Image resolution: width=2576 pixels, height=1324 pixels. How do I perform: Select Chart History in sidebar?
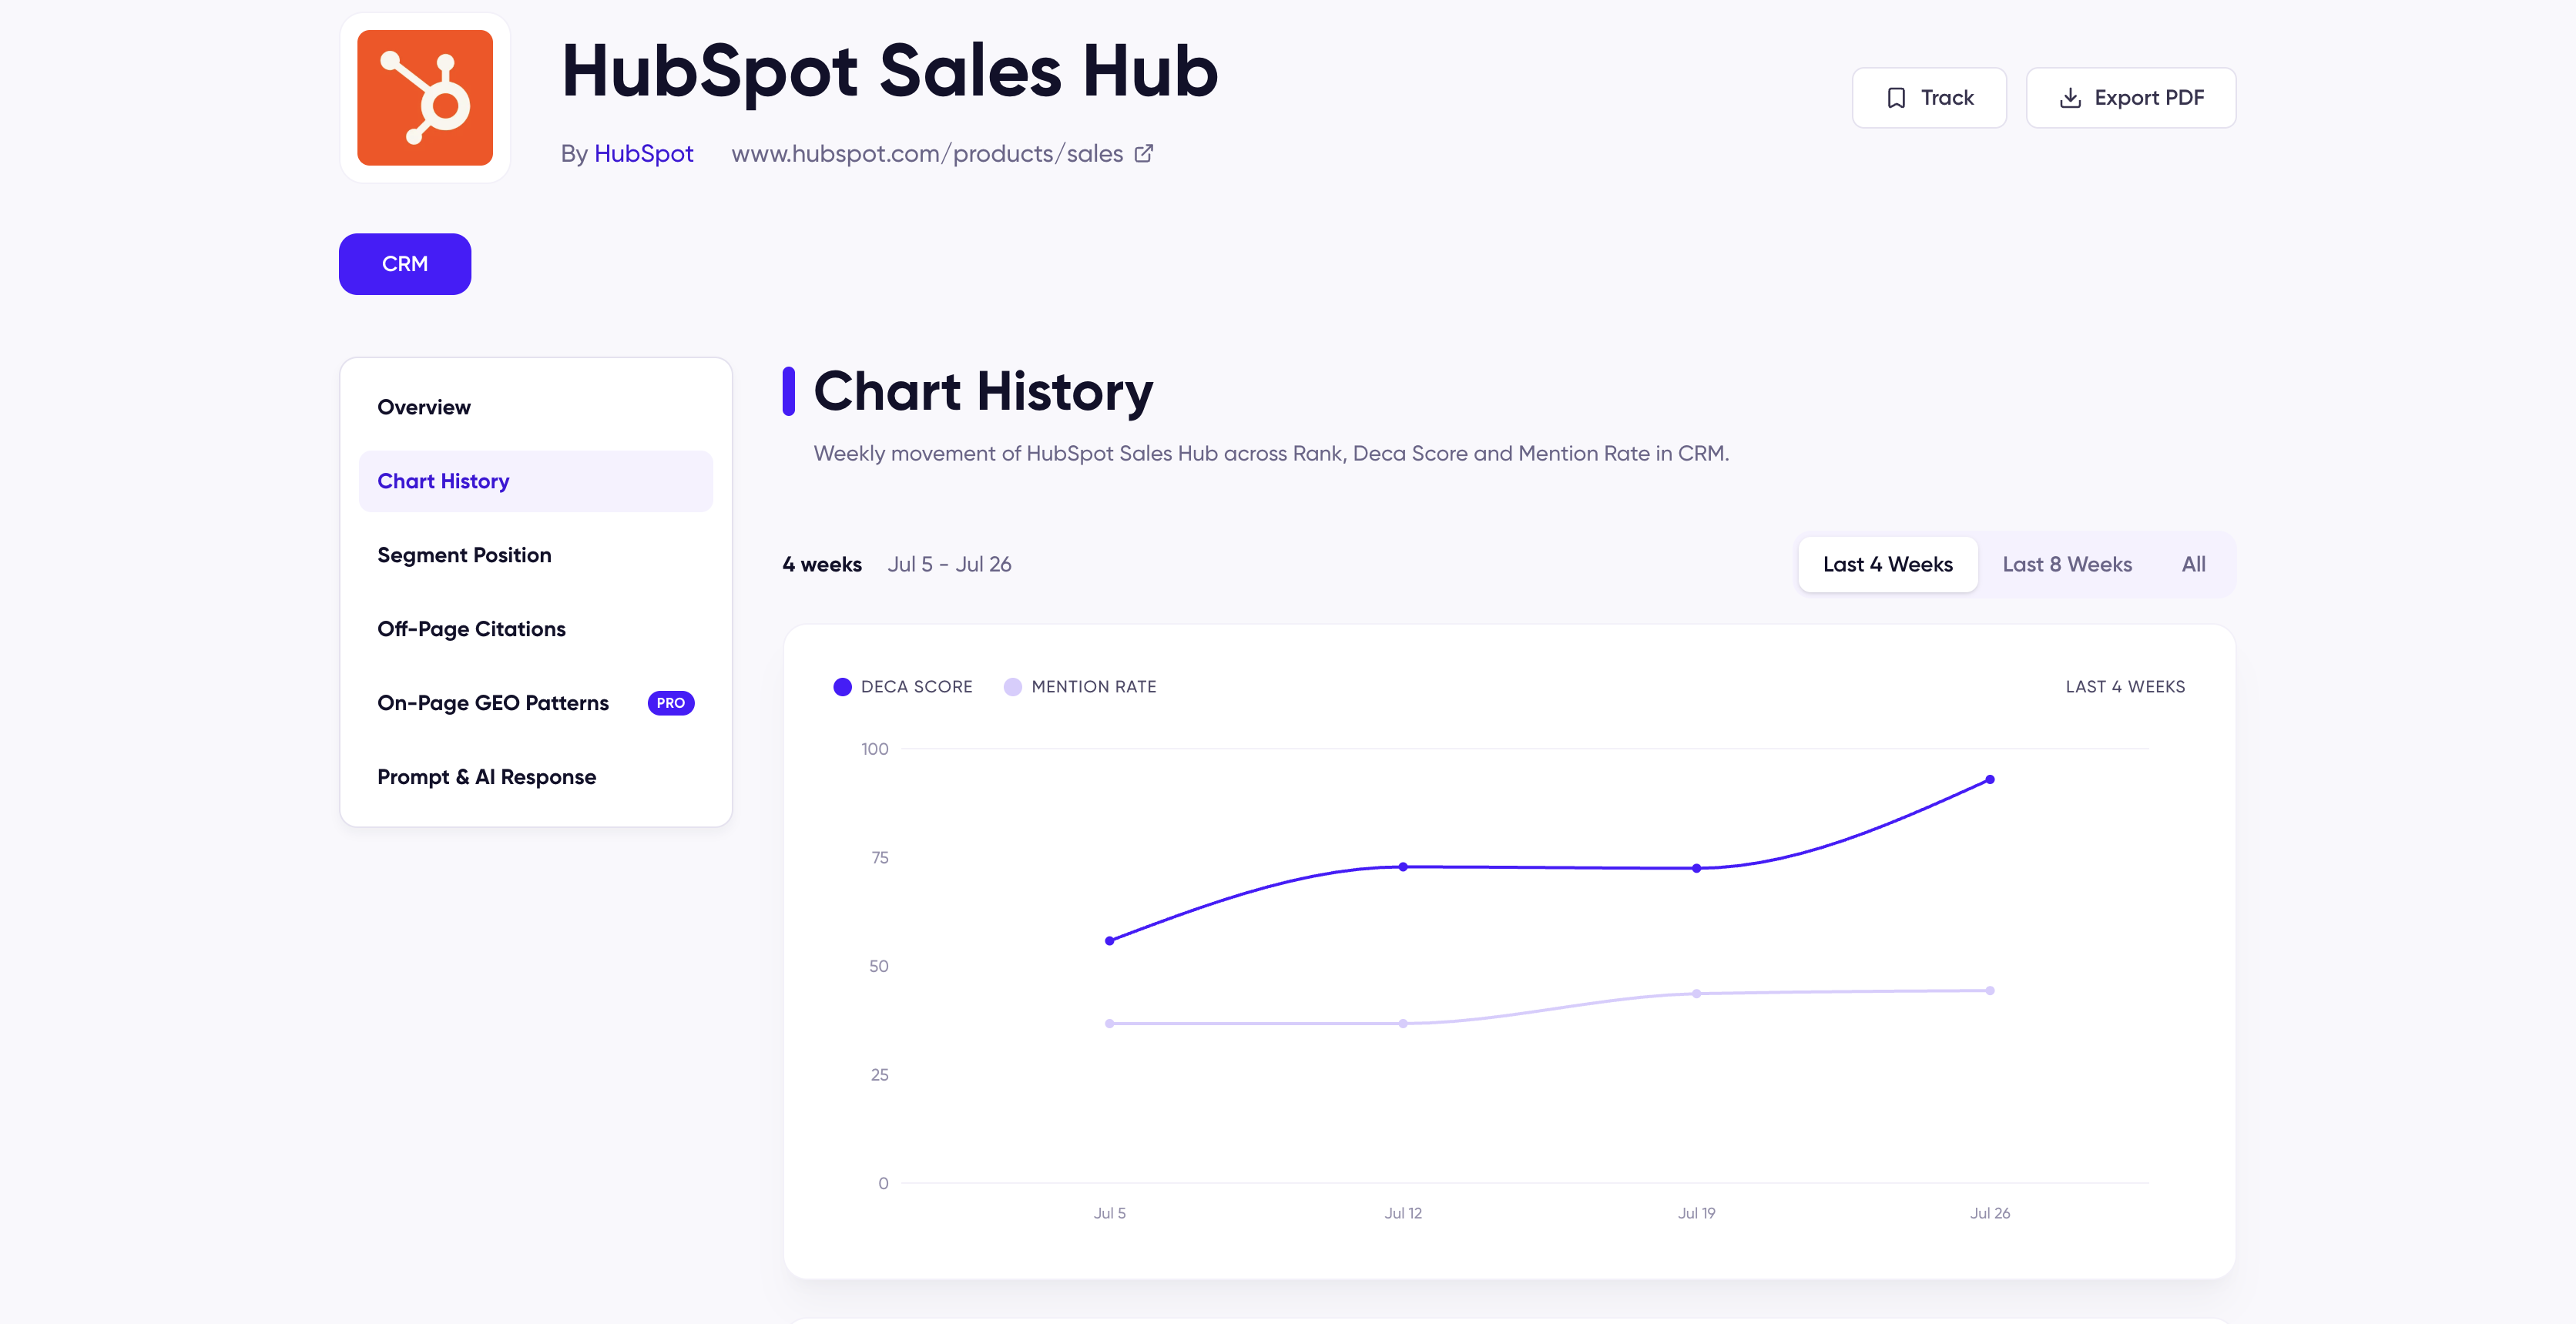click(x=536, y=481)
